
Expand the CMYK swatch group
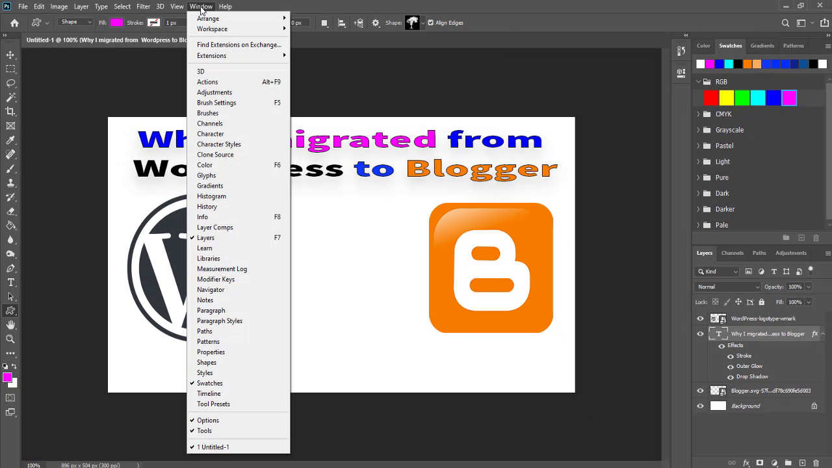pos(698,114)
